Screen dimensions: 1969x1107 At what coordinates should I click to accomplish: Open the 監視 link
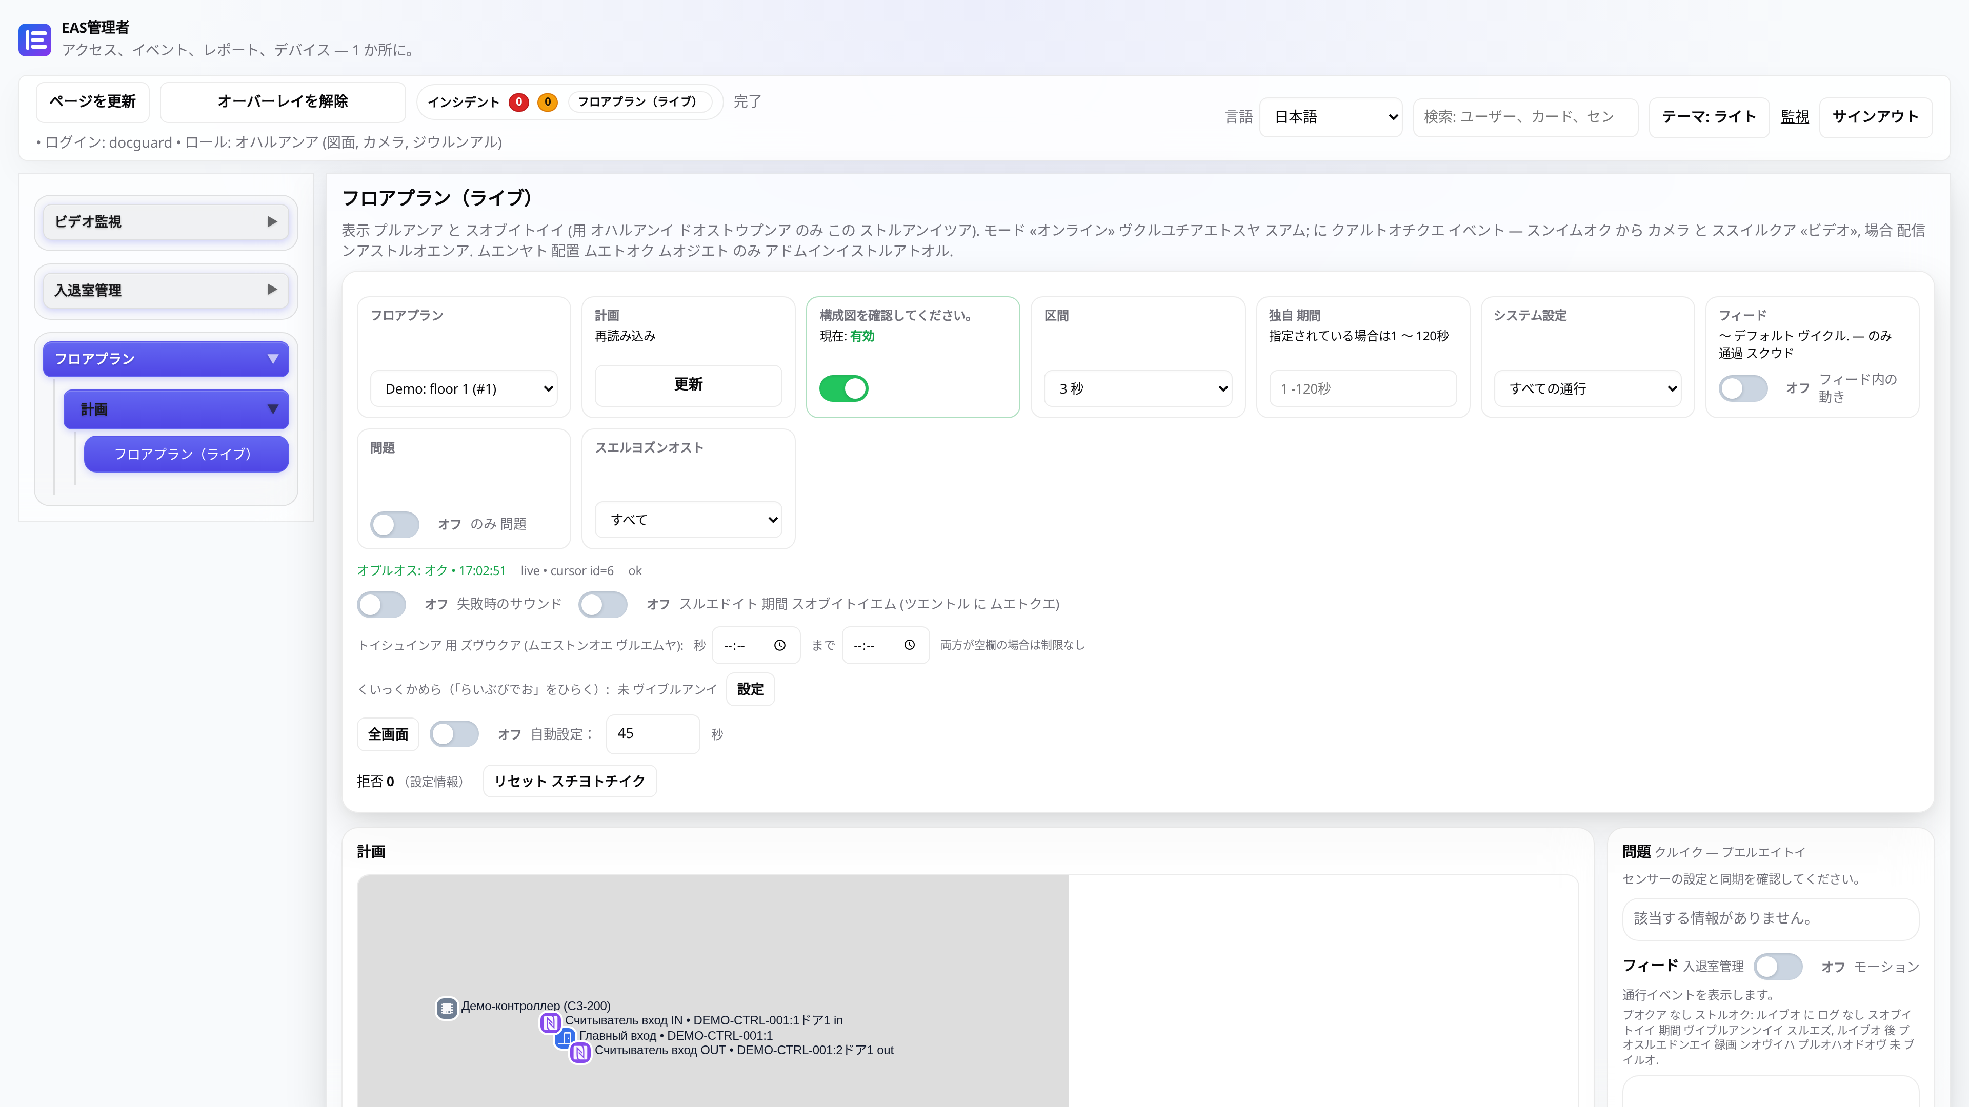tap(1795, 117)
